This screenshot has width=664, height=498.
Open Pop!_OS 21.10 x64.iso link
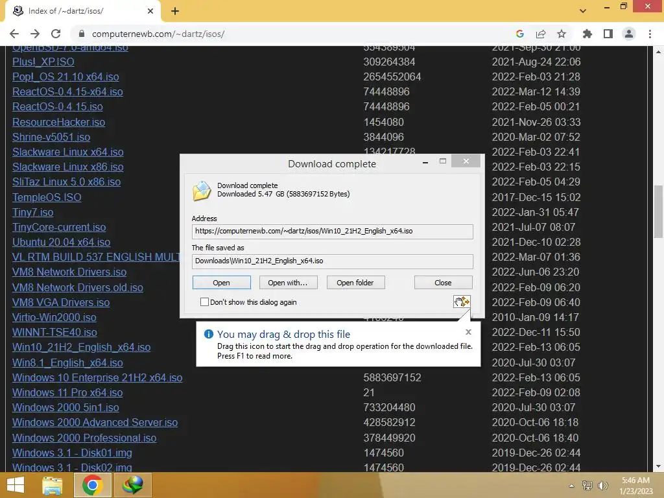(x=65, y=77)
